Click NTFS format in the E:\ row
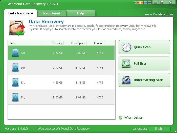This screenshot has width=177, height=133. [100, 83]
